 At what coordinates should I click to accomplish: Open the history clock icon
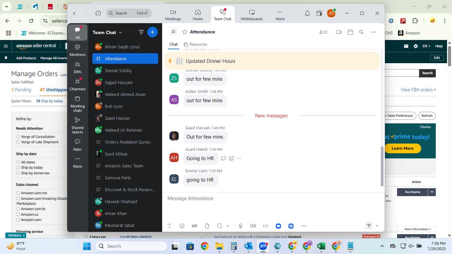tap(98, 13)
